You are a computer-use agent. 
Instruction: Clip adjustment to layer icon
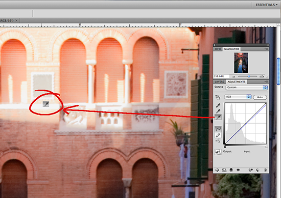[231, 170]
